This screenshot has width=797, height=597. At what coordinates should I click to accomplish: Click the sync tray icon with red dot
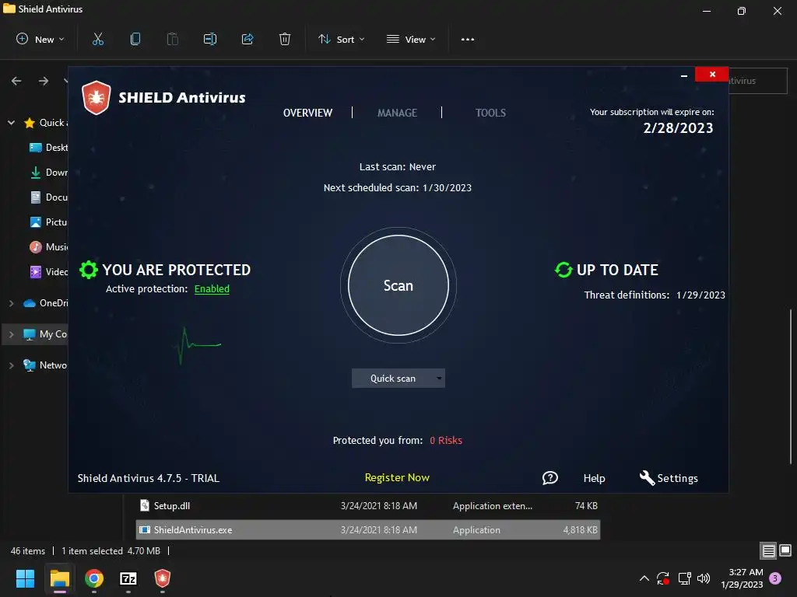663,578
